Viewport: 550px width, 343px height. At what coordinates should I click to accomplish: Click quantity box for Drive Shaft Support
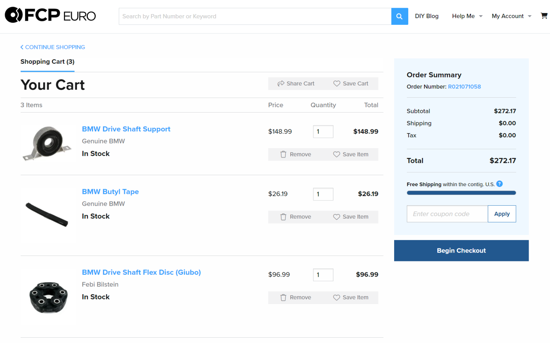tap(323, 132)
